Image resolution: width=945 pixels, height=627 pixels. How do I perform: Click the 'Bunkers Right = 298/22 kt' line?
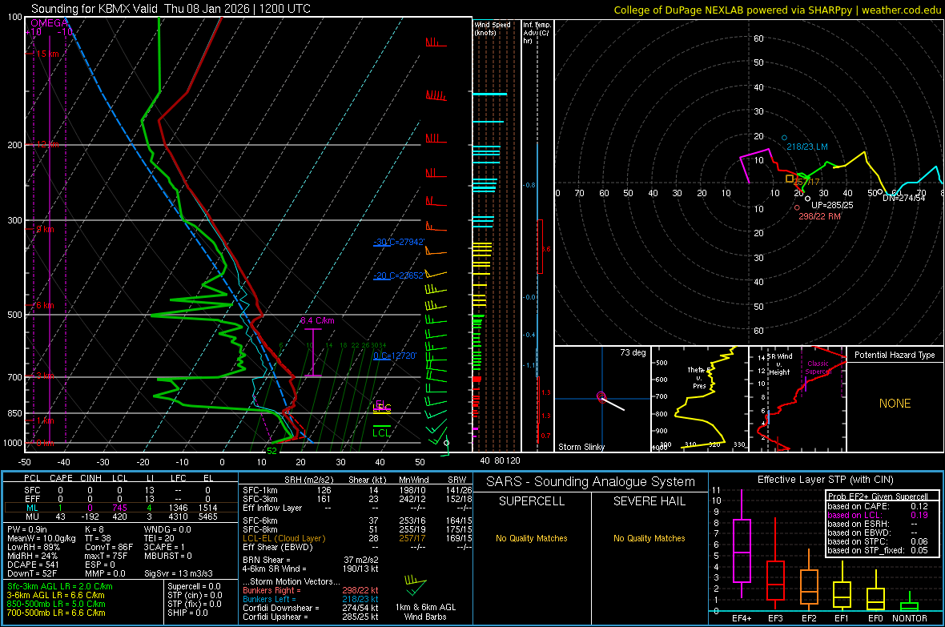tap(311, 590)
